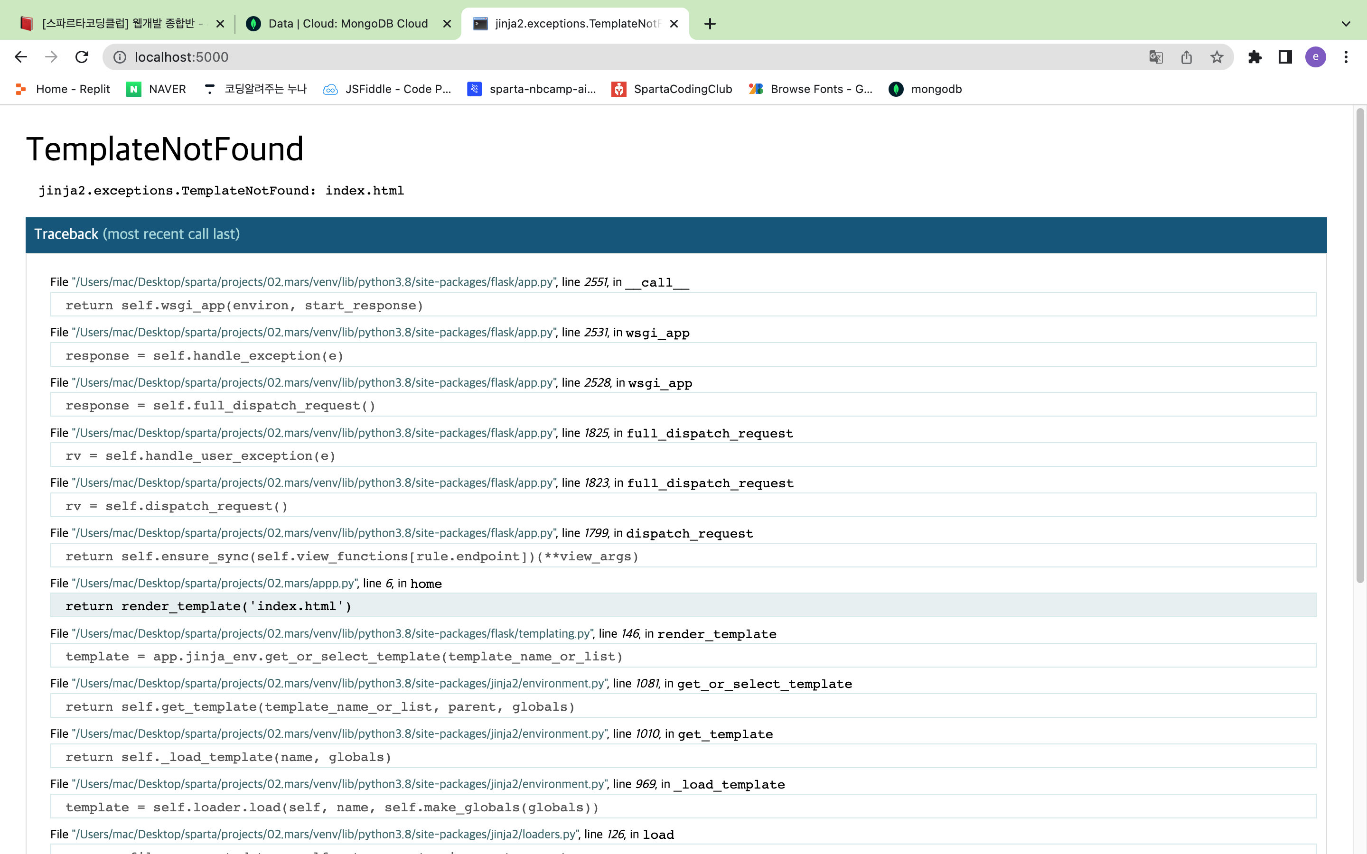The height and width of the screenshot is (854, 1367).
Task: Close the MongoDB Cloud tab
Action: coord(447,24)
